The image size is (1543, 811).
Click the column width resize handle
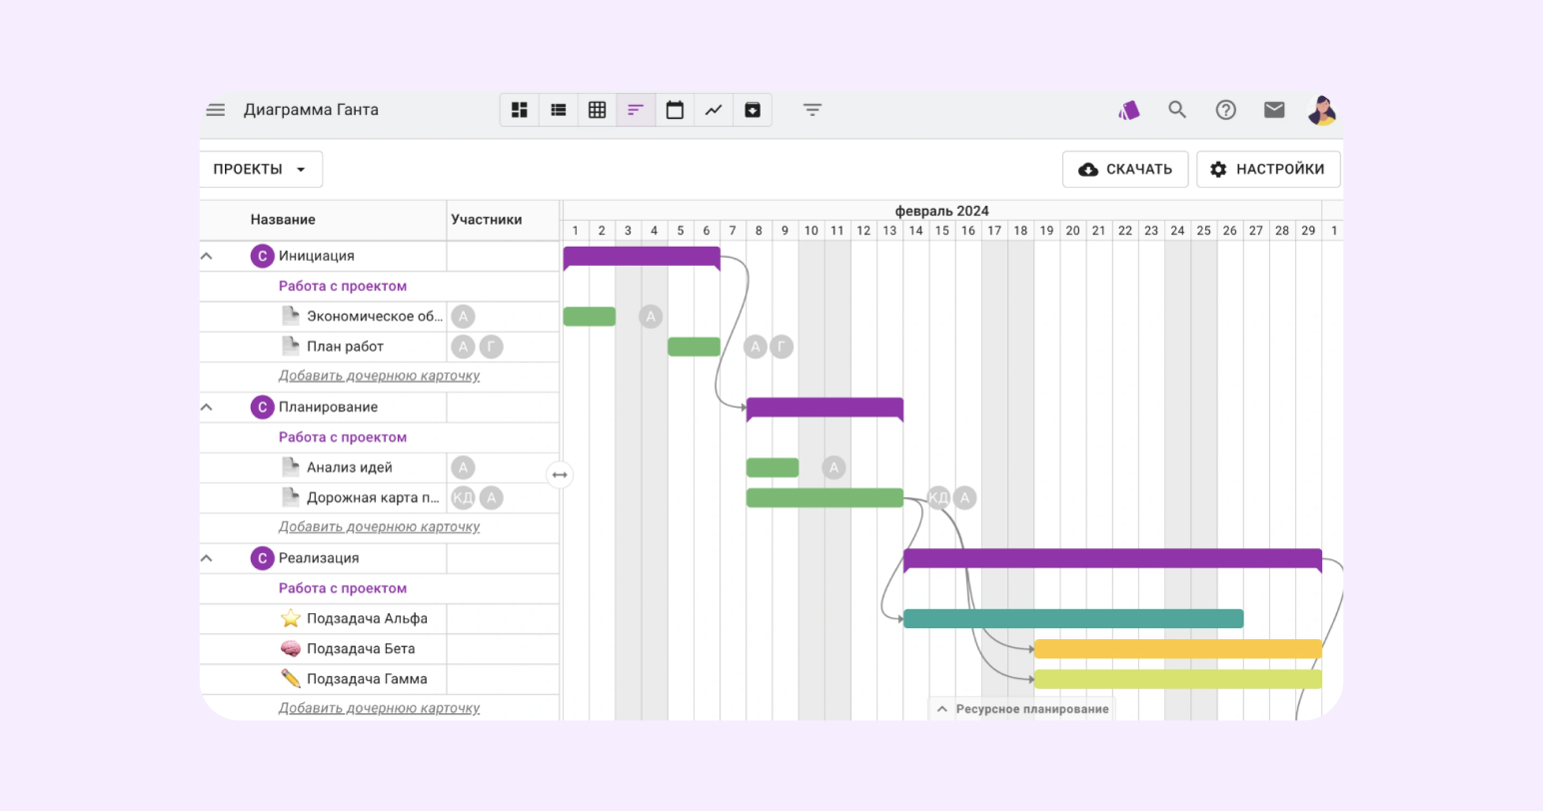point(560,475)
